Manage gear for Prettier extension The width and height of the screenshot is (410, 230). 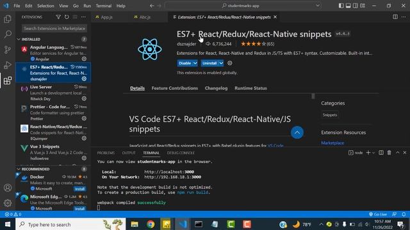[84, 118]
